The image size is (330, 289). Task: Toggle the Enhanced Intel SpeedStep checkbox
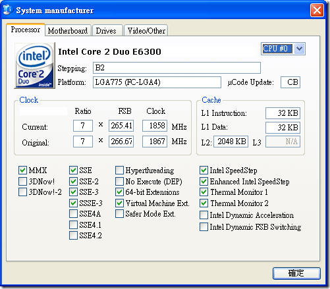coord(204,181)
